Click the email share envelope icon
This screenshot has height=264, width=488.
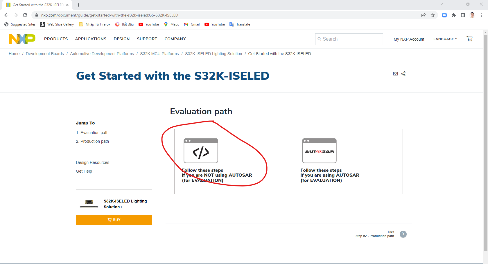(x=395, y=74)
